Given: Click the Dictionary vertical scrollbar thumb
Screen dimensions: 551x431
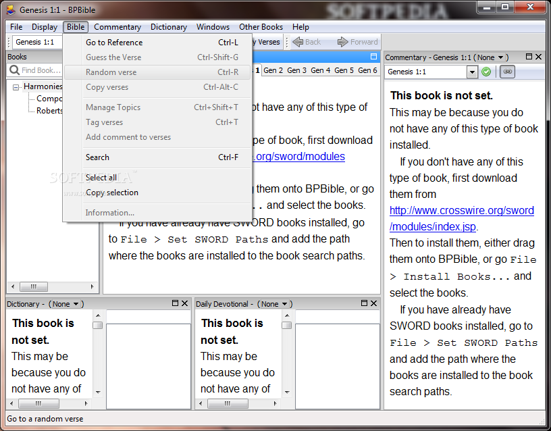Looking at the screenshot, I should click(x=98, y=325).
